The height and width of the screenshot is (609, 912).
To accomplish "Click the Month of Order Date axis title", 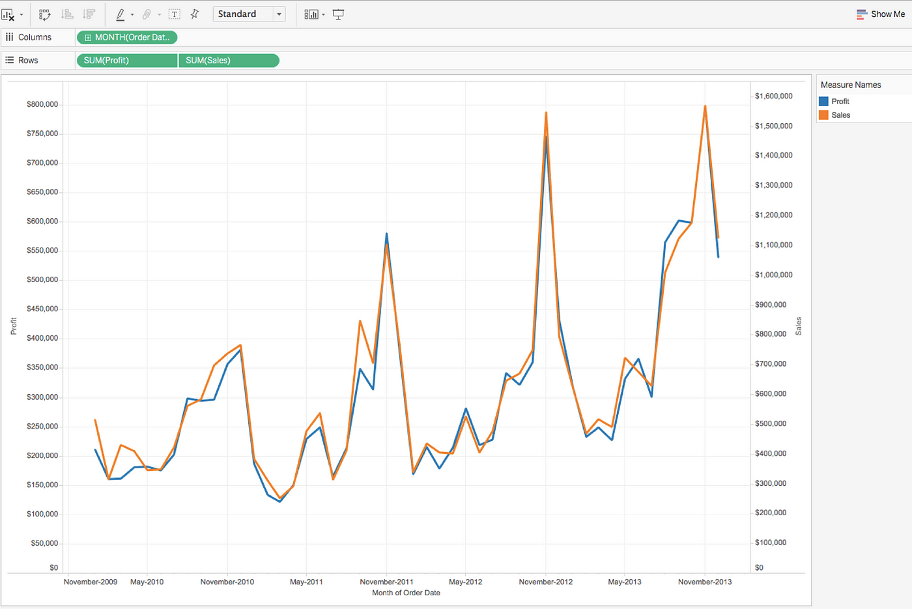I will 406,593.
